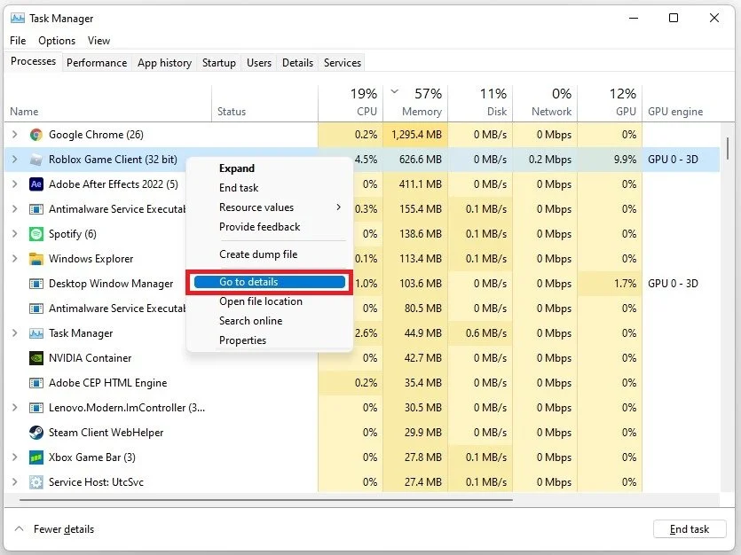The height and width of the screenshot is (555, 741).
Task: Select End task from context menu
Action: coord(270,188)
